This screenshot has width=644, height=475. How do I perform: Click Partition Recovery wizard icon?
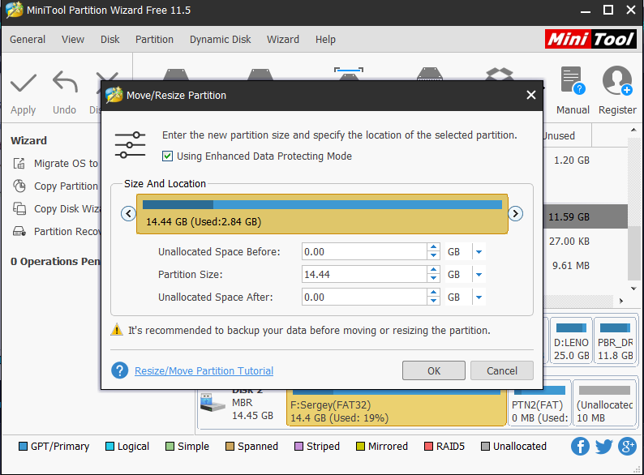[x=19, y=231]
